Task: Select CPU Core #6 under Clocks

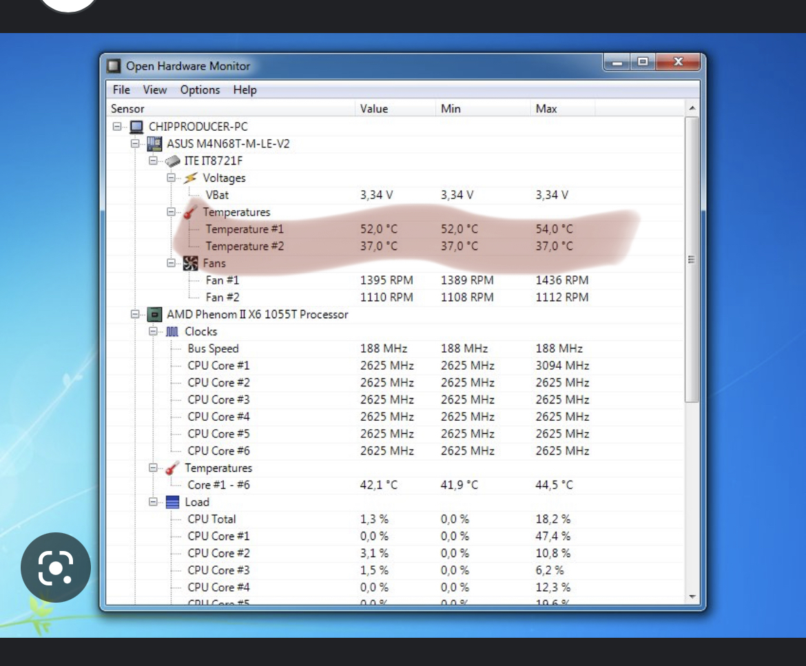Action: 395,450
